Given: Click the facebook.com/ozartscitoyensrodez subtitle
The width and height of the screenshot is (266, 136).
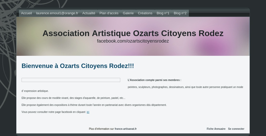Looking at the screenshot, I should point(133,41).
